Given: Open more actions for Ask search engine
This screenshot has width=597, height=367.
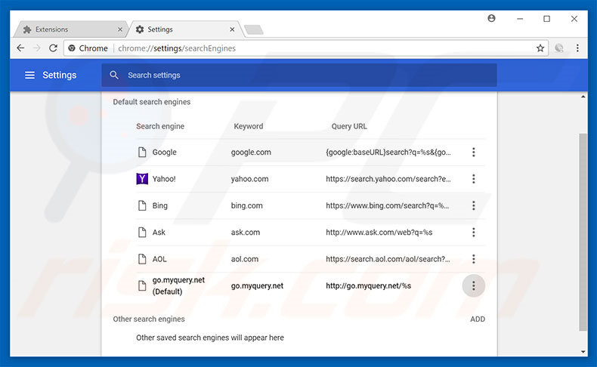Looking at the screenshot, I should click(x=473, y=233).
